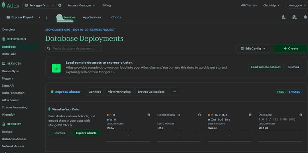Open the cluster ellipsis more options
308x153 pixels.
coord(174,92)
